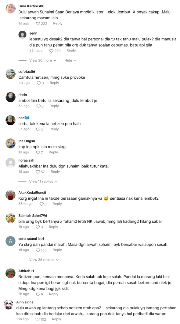This screenshot has height=324, width=180.
Task: Like Athirah.H's comment
Action: click(x=38, y=294)
